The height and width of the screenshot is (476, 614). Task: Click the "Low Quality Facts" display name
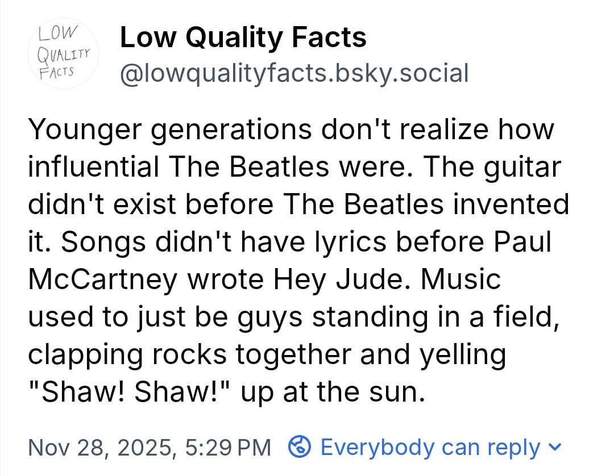243,38
